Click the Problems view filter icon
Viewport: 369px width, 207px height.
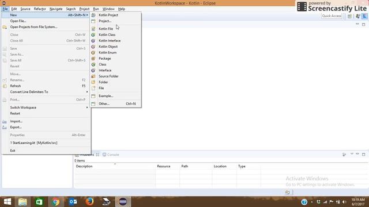coord(344,155)
